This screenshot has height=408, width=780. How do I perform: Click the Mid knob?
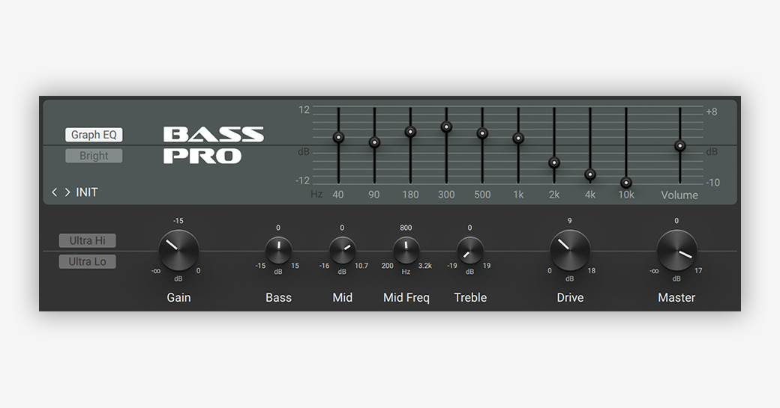342,250
